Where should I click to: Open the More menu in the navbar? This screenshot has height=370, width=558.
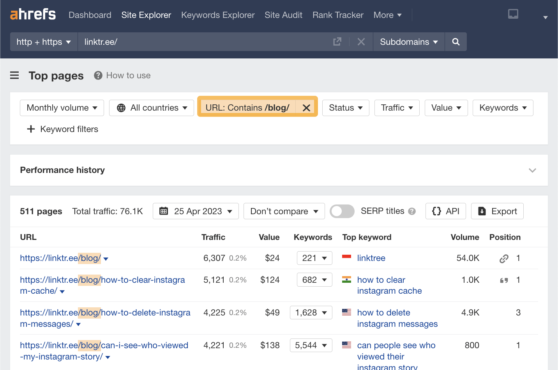point(387,15)
